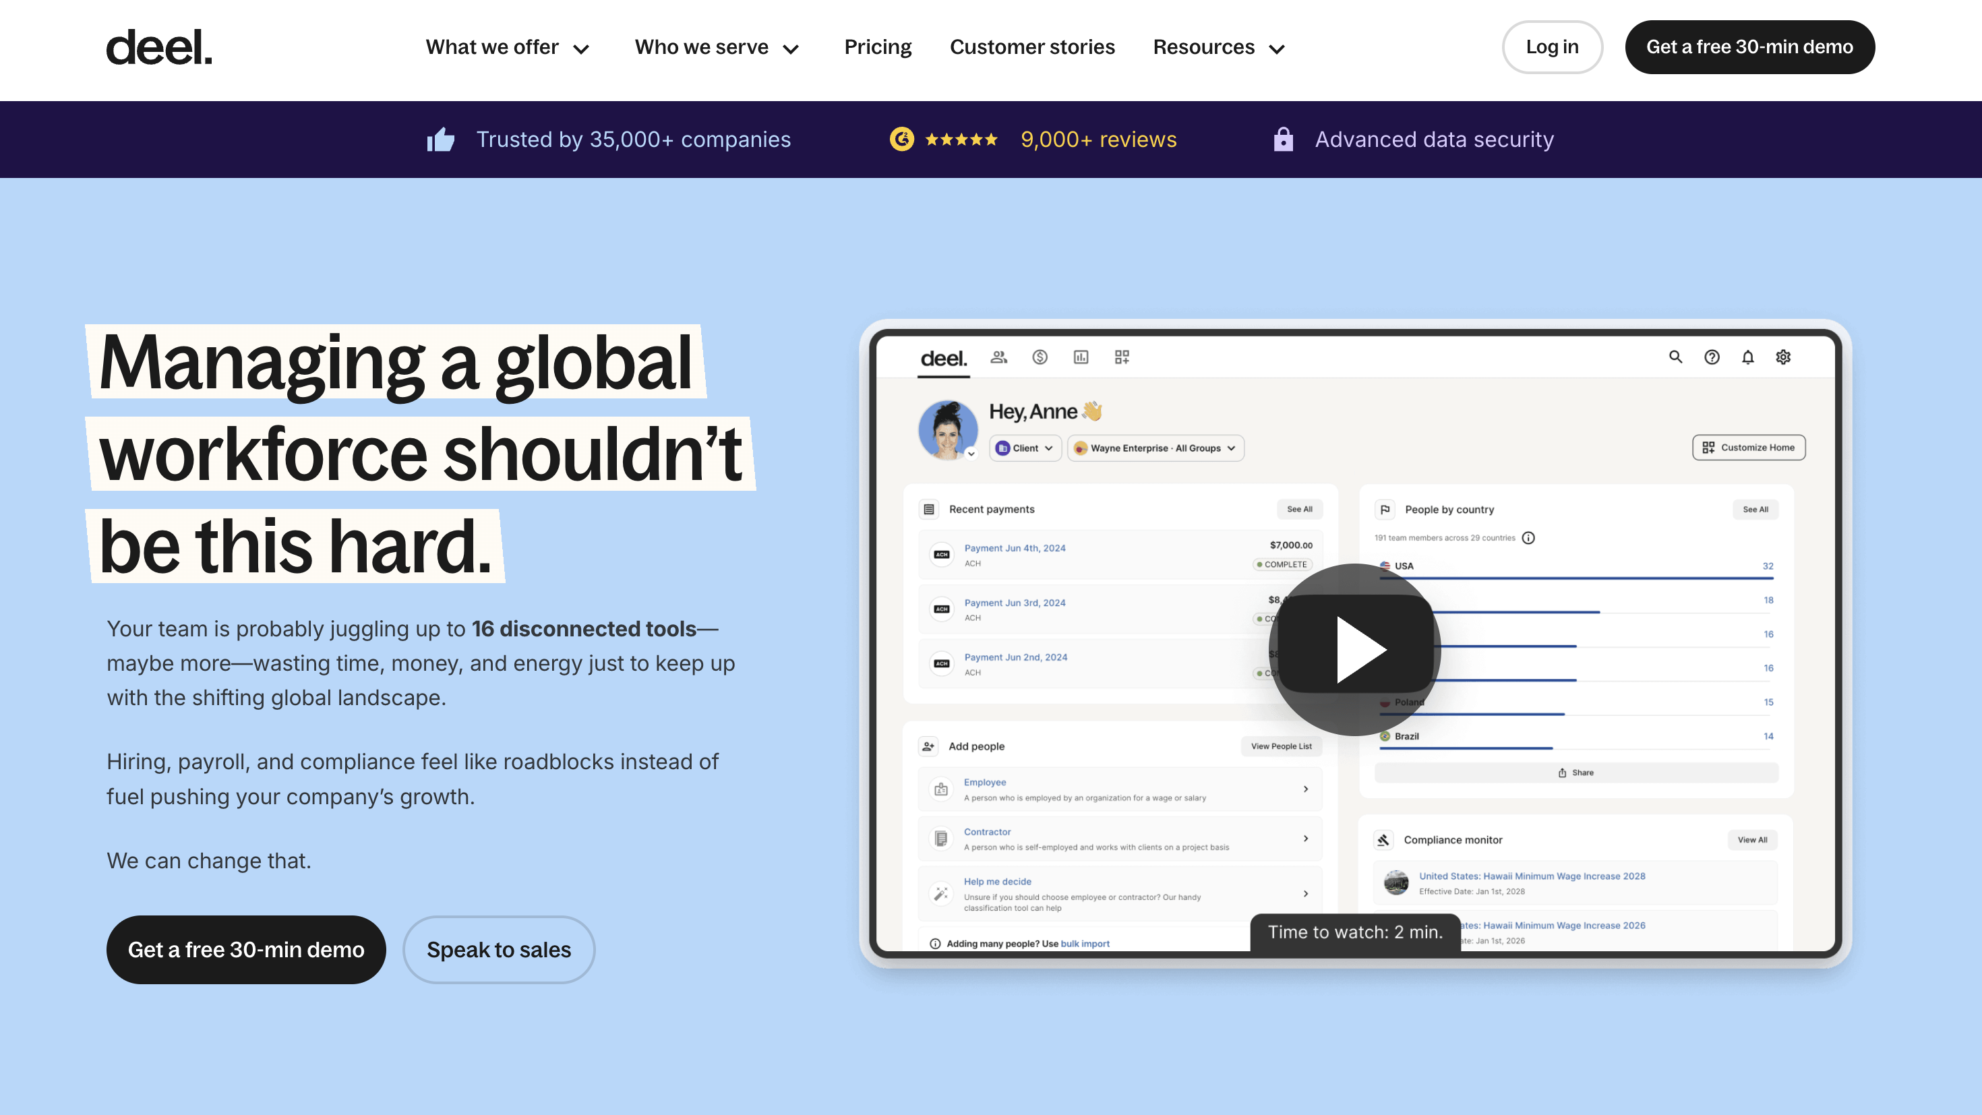Click the notifications bell icon in the dashboard
Image resolution: width=1982 pixels, height=1115 pixels.
tap(1748, 357)
